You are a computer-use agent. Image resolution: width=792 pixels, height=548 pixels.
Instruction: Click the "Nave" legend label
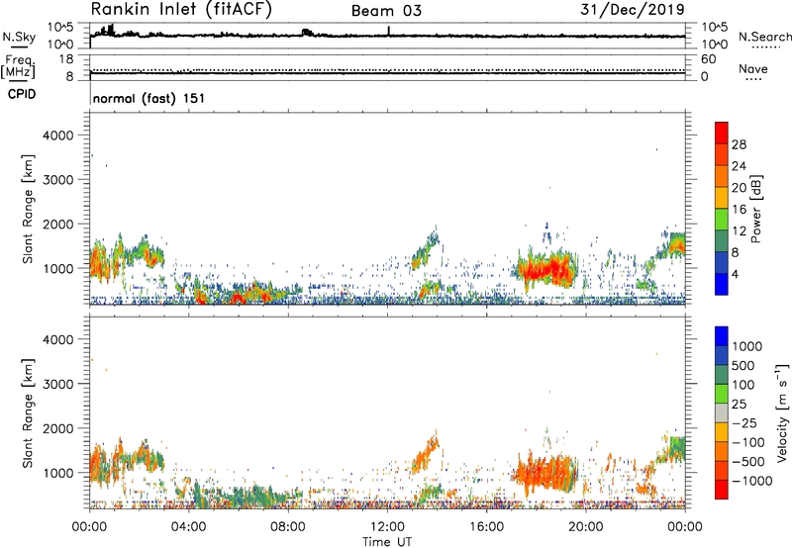pos(753,69)
